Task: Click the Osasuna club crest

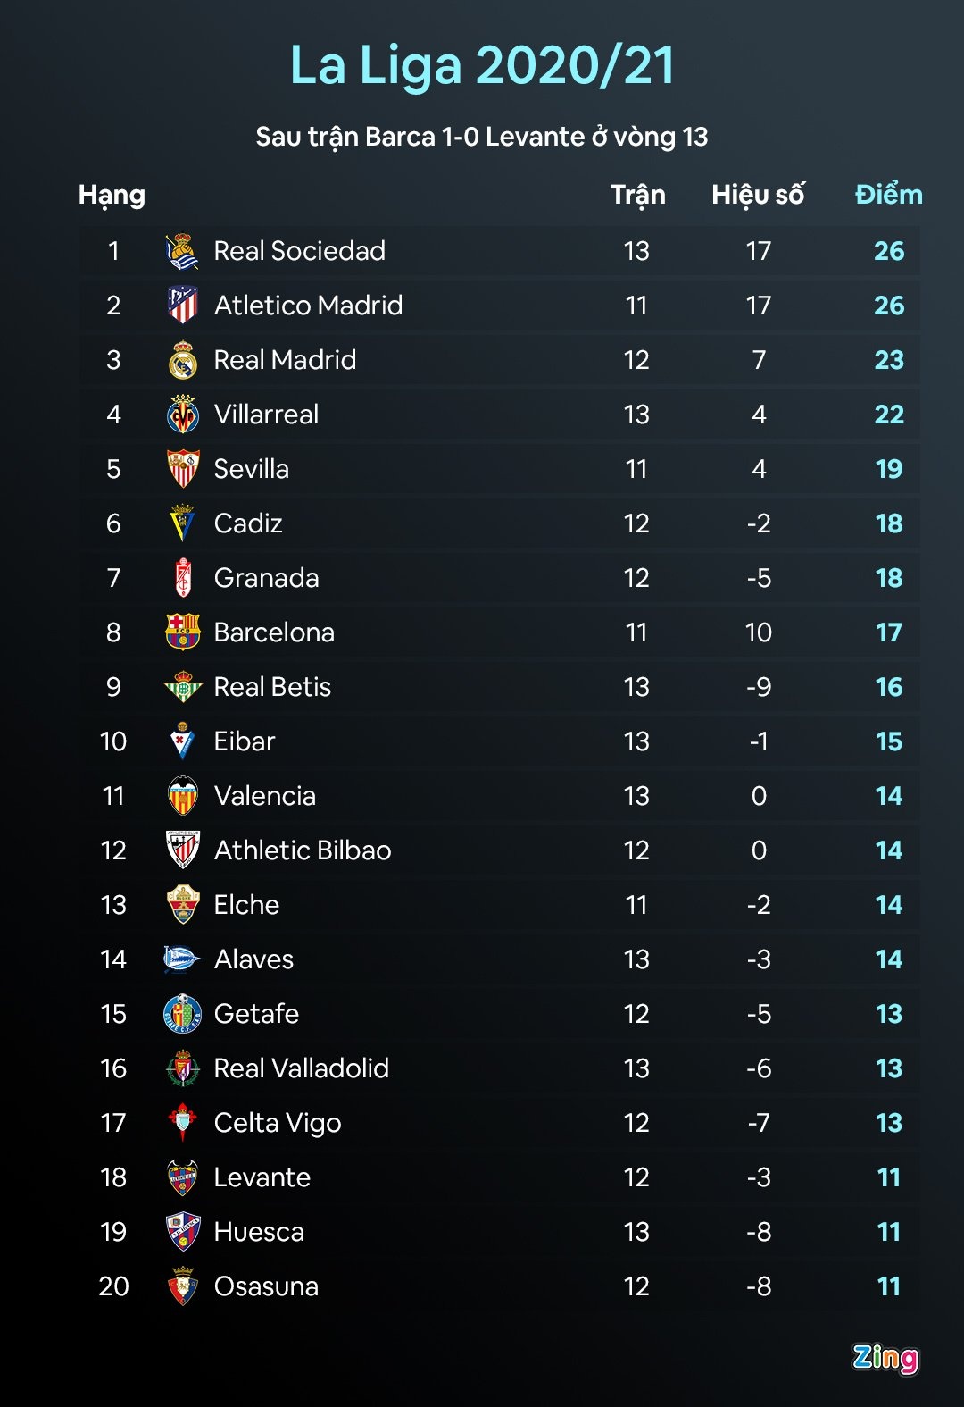Action: point(183,1286)
